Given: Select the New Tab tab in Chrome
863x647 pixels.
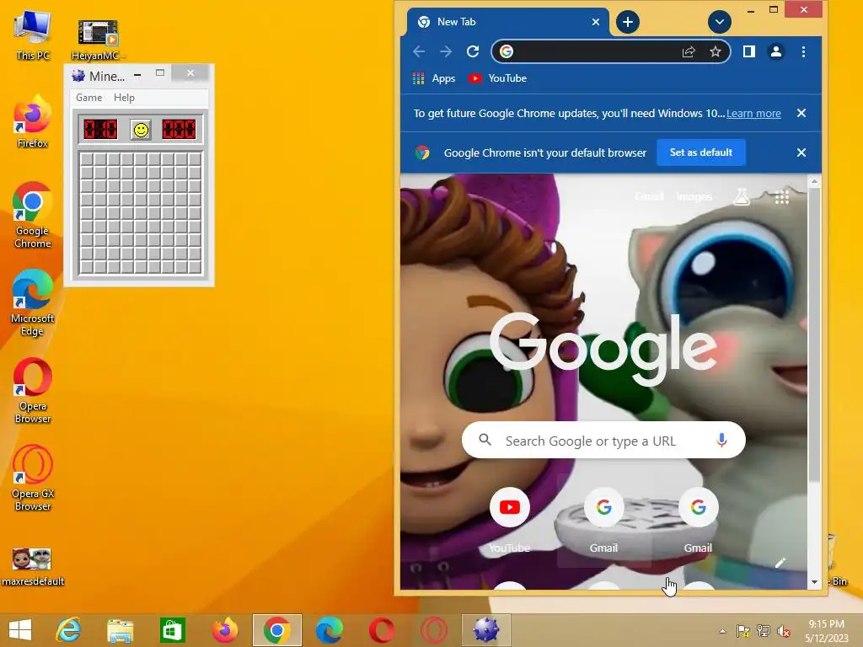Looking at the screenshot, I should tap(507, 22).
